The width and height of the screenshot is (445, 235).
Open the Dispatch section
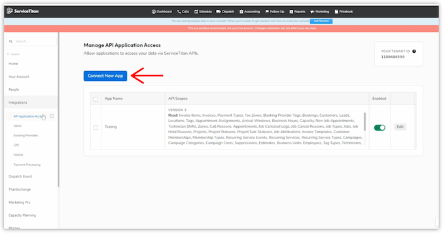[x=225, y=12]
